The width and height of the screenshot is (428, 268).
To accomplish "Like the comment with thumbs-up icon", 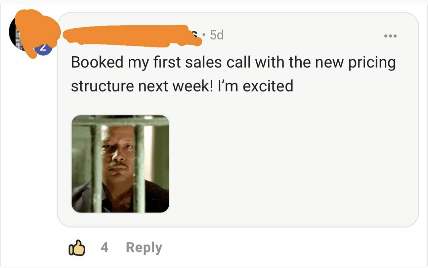I will point(76,248).
